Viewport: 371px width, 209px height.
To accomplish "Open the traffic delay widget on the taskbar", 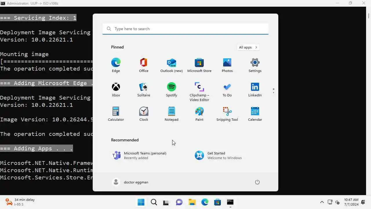I will pyautogui.click(x=20, y=202).
